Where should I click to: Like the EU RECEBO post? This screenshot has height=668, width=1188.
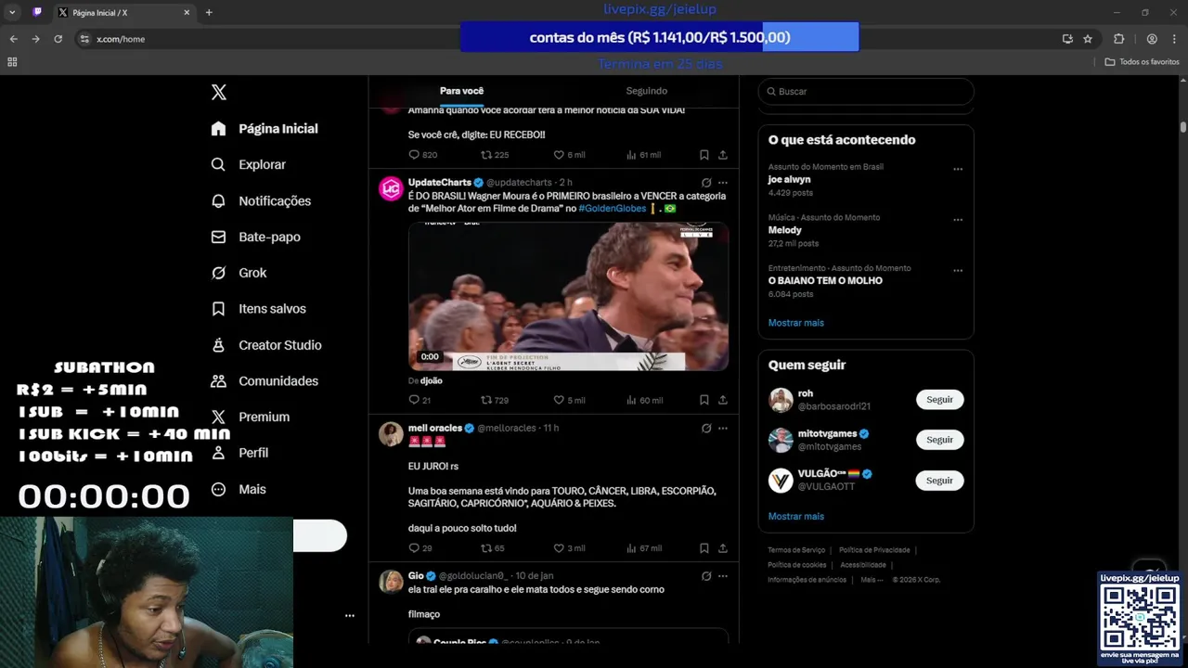(569, 155)
